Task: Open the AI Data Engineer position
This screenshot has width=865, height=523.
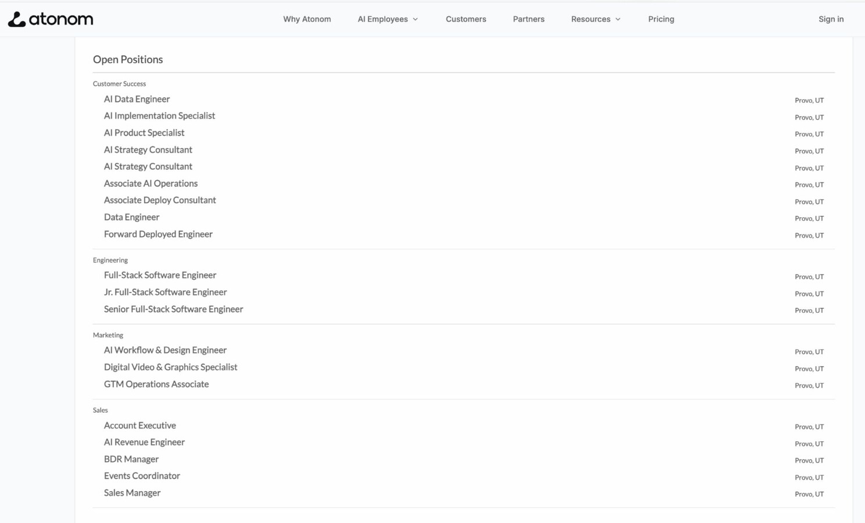Action: pos(137,99)
